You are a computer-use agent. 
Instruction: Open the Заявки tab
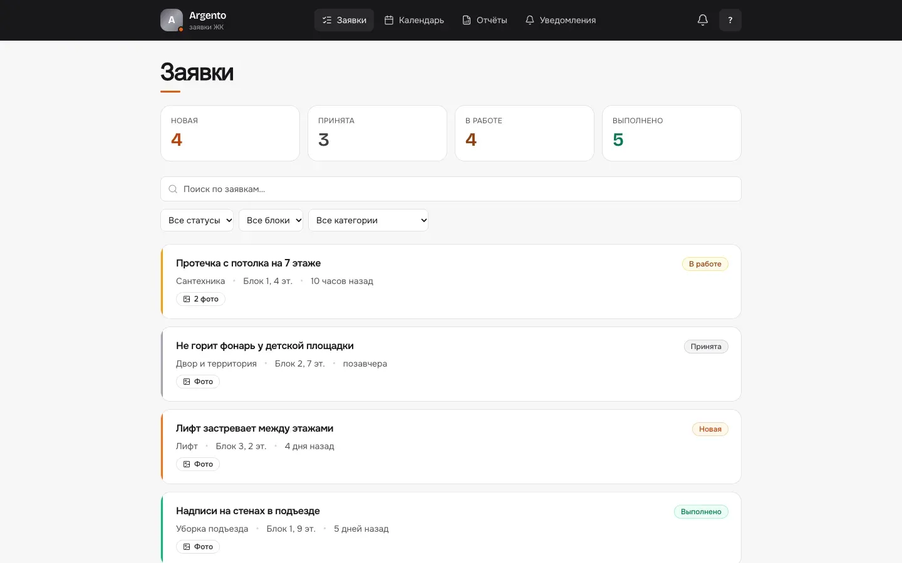click(x=344, y=20)
